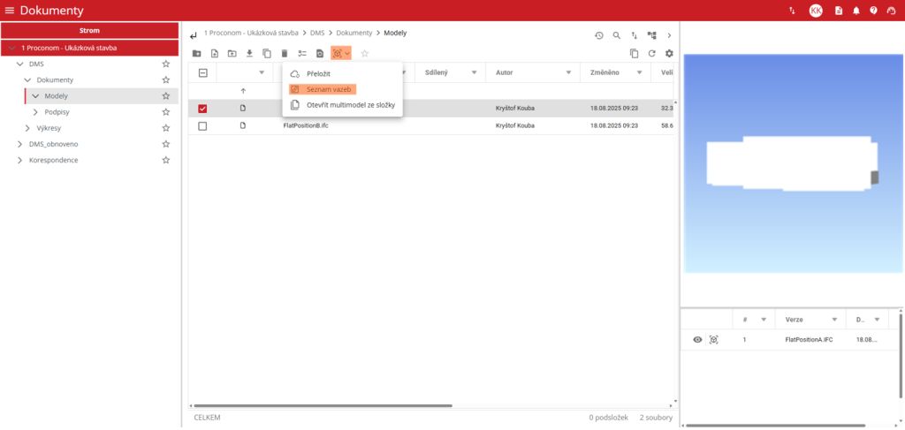Open the notifications bell in header
The width and height of the screenshot is (905, 430).
[x=856, y=11]
